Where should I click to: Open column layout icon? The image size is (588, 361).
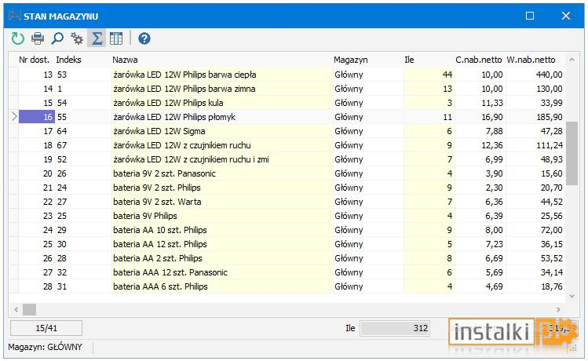[116, 38]
